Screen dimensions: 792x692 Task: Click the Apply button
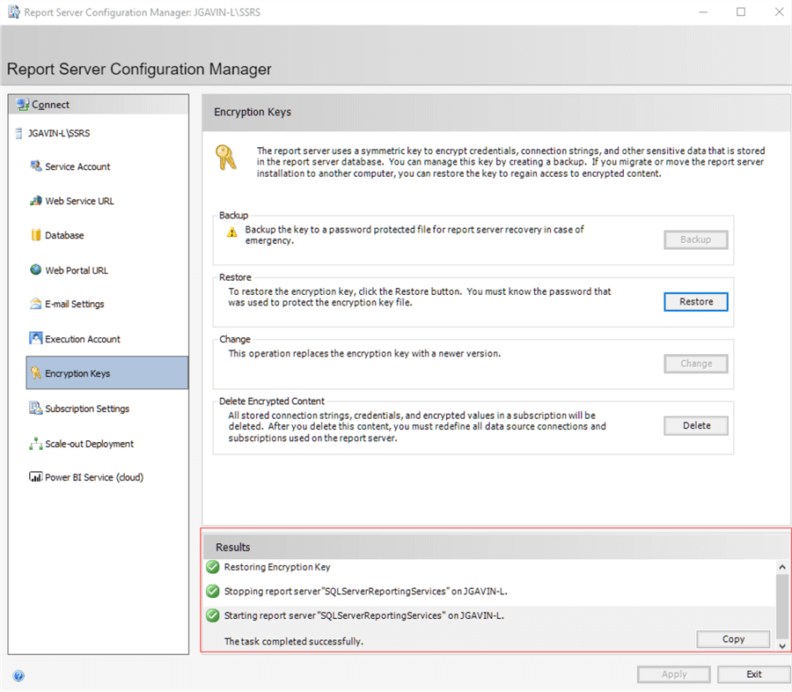(674, 674)
